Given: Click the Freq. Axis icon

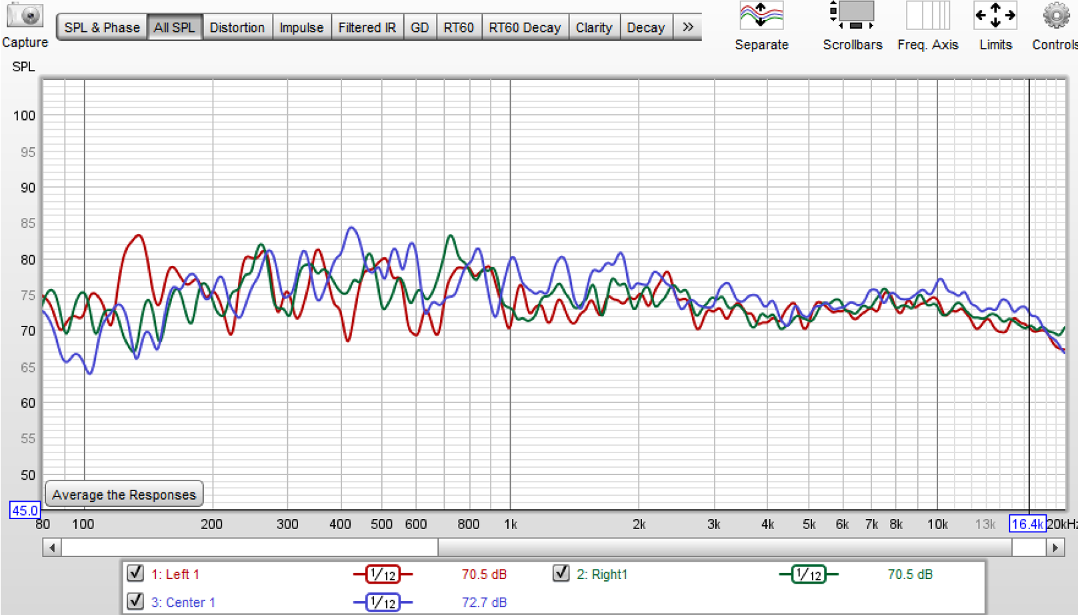Looking at the screenshot, I should [x=927, y=17].
